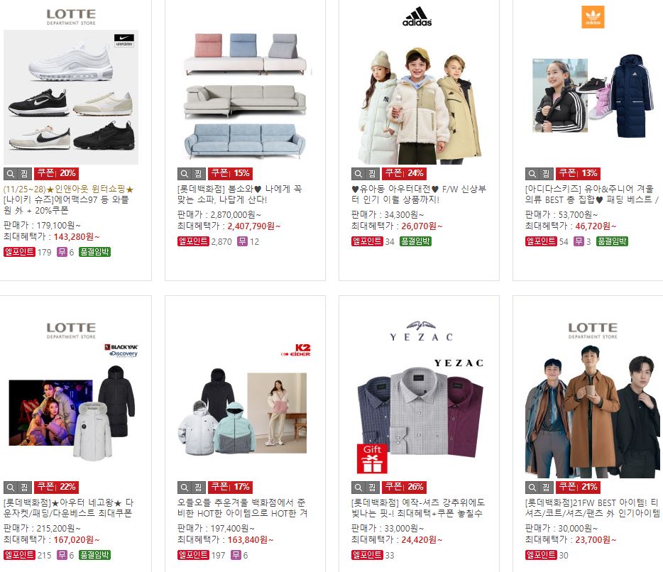Add adidas kids padding item to 찜 wishlist
The height and width of the screenshot is (572, 663).
click(x=546, y=174)
